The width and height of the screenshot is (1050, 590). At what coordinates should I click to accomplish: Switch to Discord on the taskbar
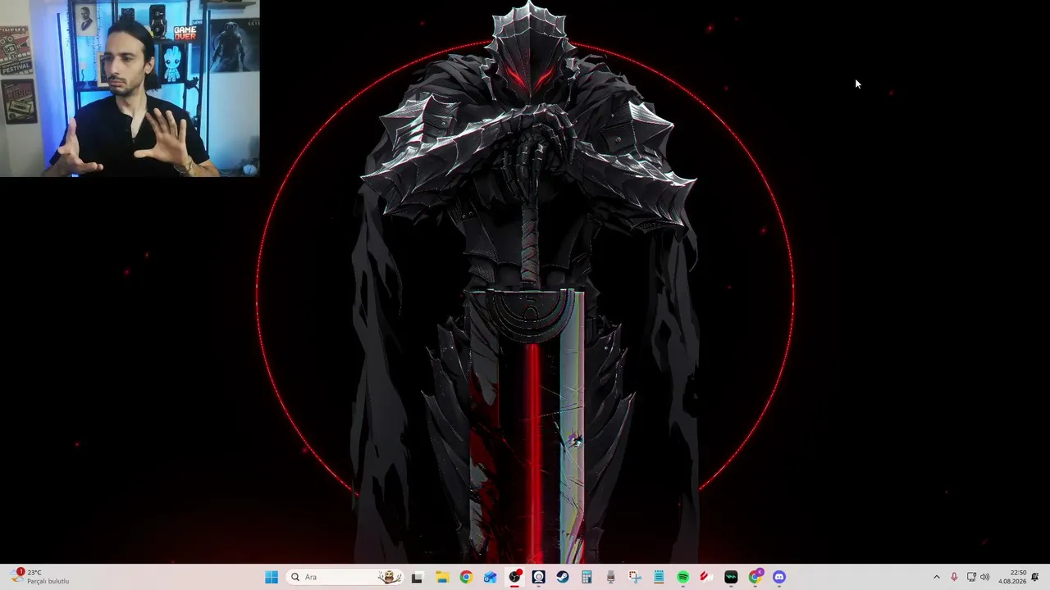coord(779,577)
